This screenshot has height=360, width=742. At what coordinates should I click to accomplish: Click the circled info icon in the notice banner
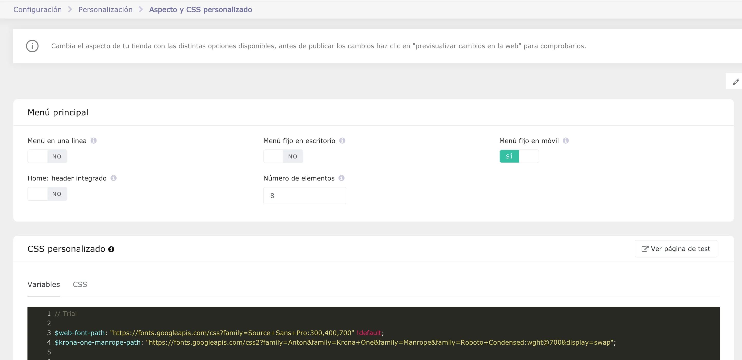(x=32, y=46)
